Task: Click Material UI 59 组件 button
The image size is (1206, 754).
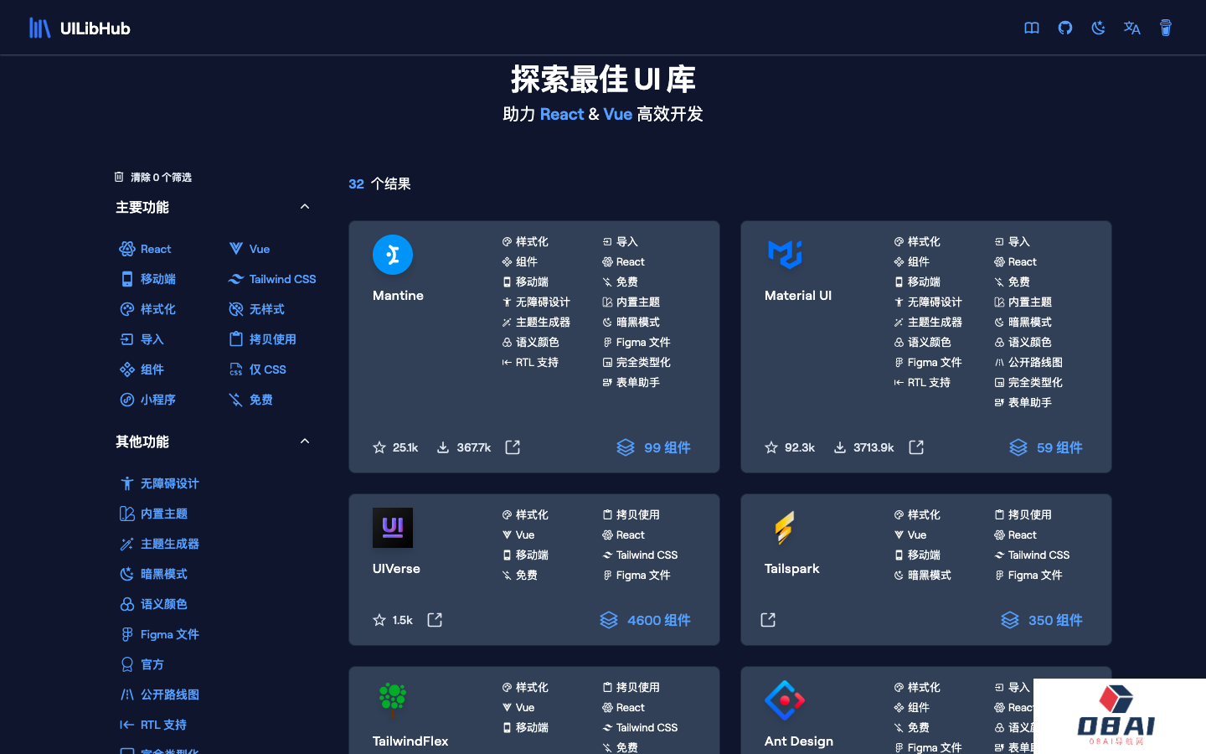Action: click(x=1046, y=447)
